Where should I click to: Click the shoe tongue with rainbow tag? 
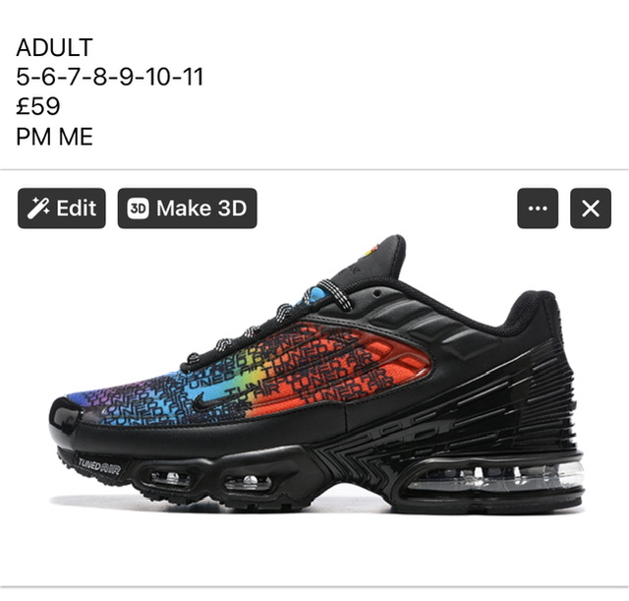click(x=372, y=259)
